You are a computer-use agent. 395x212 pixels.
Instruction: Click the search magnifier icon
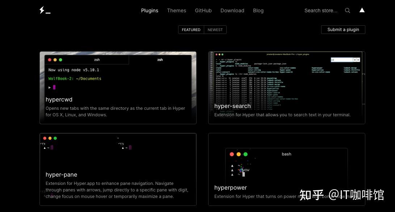pyautogui.click(x=348, y=10)
